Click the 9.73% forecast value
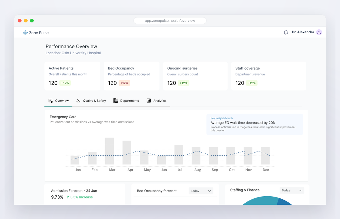Viewport: 340px width, 219px height. 57,197
